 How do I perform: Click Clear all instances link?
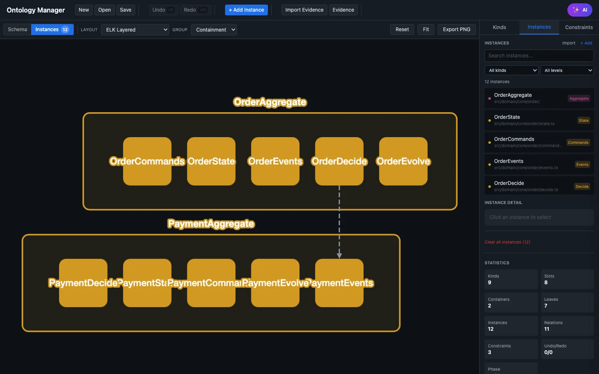pos(507,242)
